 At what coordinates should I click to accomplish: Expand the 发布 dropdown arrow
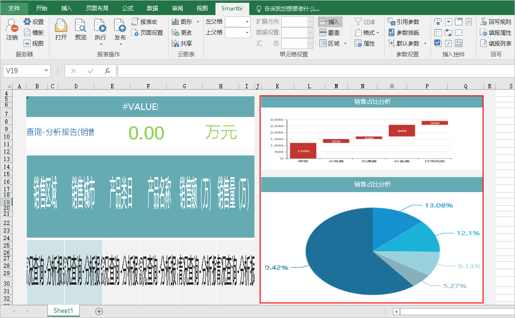pos(121,44)
